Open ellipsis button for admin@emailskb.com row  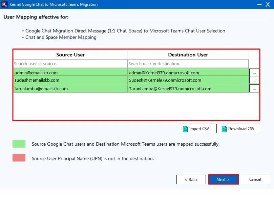point(254,73)
